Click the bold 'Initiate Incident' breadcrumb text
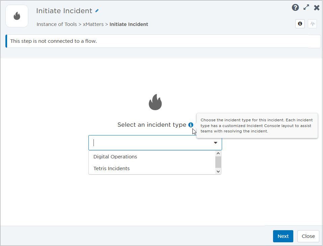This screenshot has width=323, height=246. coord(129,24)
